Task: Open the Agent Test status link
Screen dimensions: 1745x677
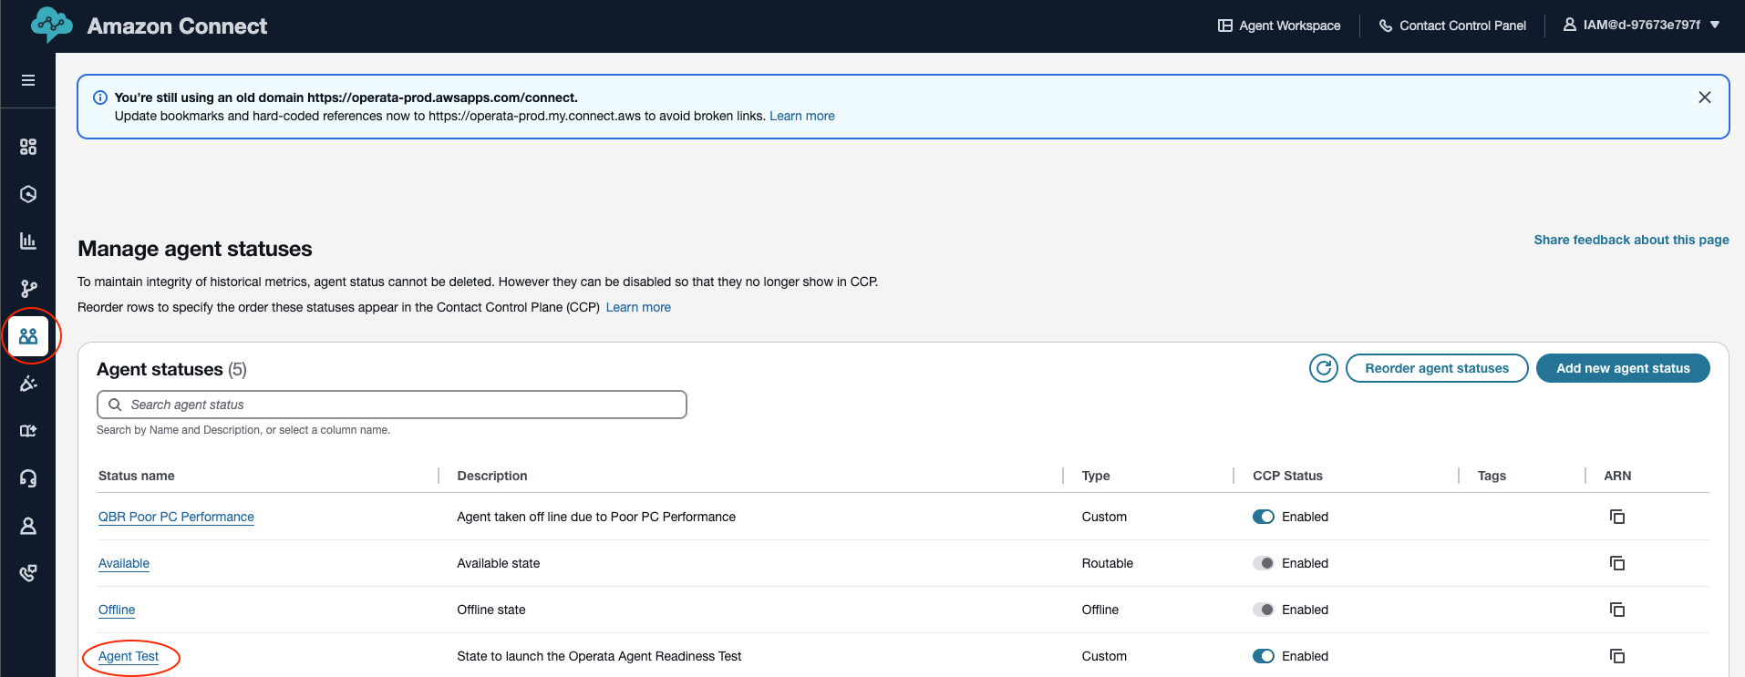Action: [129, 656]
